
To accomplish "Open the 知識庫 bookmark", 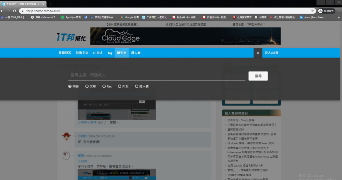I will point(261,17).
